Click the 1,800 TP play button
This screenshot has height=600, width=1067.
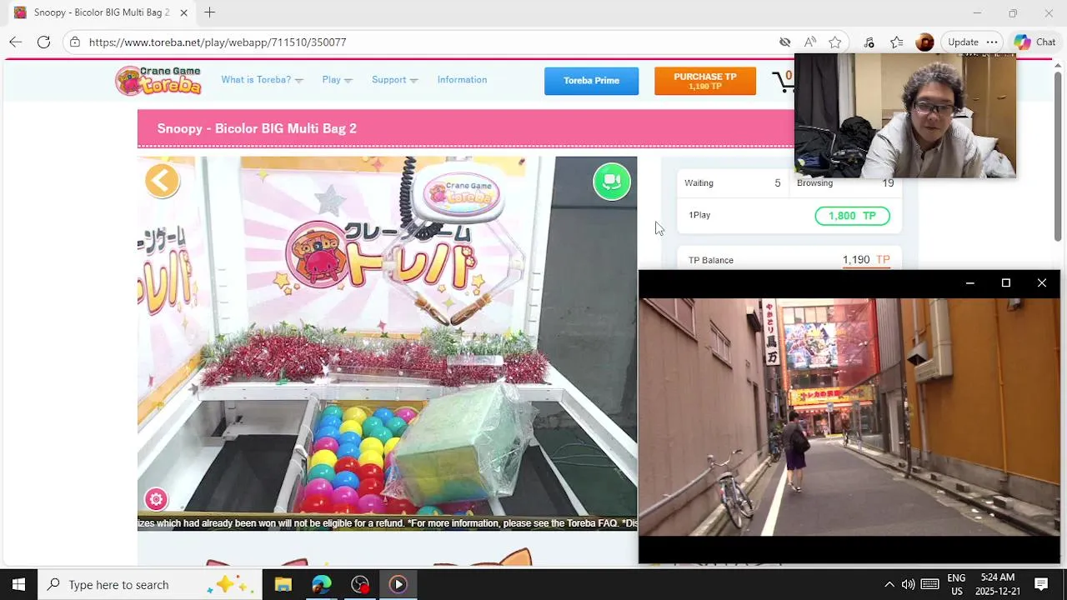point(852,216)
